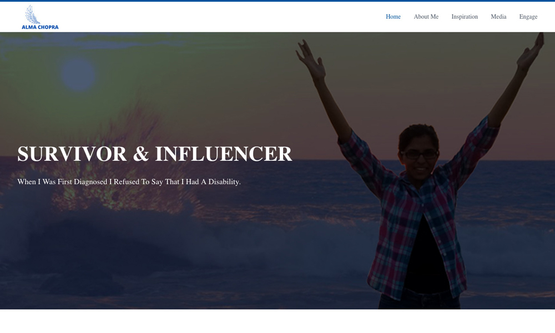Click the woman's face with glasses
Screen dimensions: 555x333
click(x=419, y=156)
